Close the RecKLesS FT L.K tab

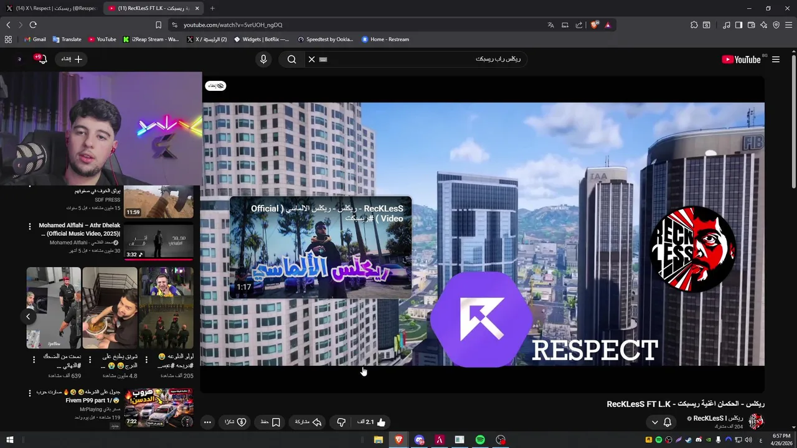pos(197,8)
